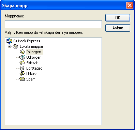This screenshot has height=130, width=135.
Task: Click the Skickat sent items icon
Action: click(22, 63)
